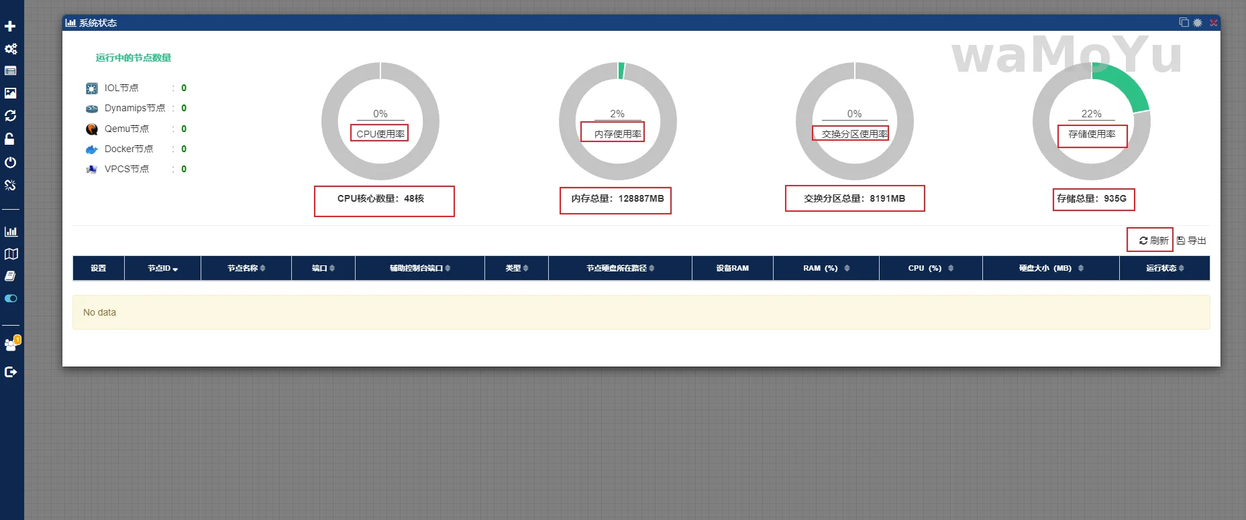Click the logout exit icon in sidebar
1246x520 pixels.
(11, 372)
